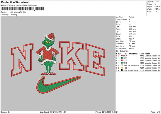Click the Natural White swatch in stop 5
Image resolution: width=161 pixels, height=114 pixels.
click(x=122, y=65)
